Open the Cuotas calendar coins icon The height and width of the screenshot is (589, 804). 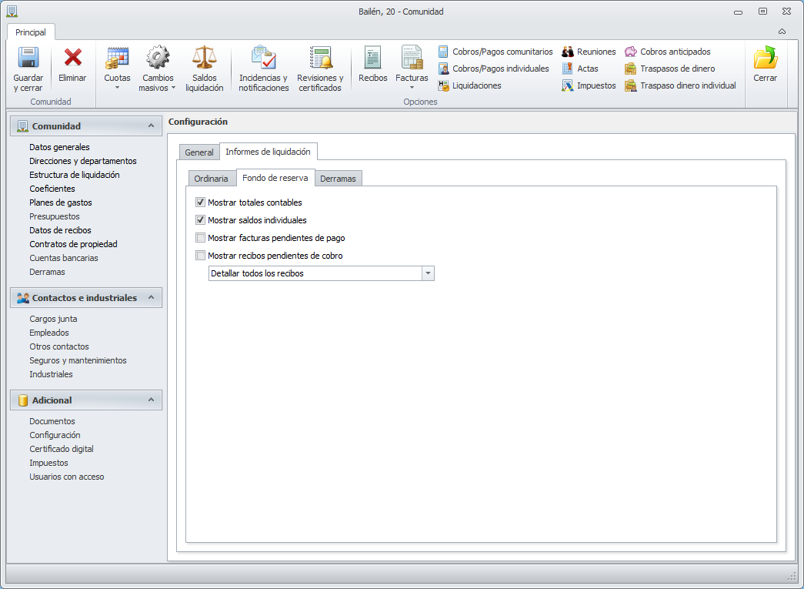coord(117,58)
